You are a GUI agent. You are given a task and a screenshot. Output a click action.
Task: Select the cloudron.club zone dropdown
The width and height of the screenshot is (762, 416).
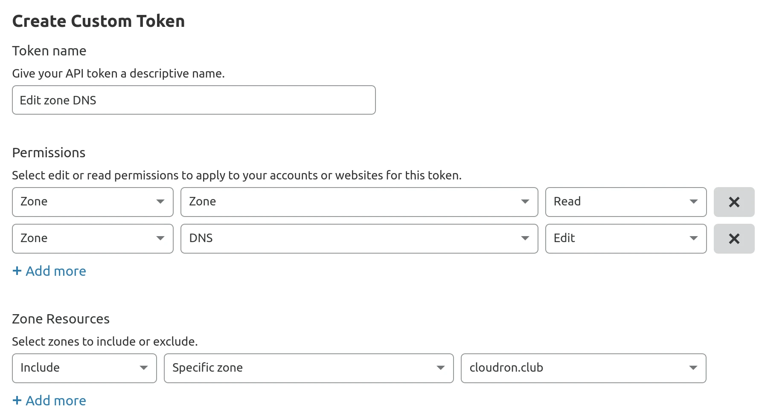pos(583,368)
